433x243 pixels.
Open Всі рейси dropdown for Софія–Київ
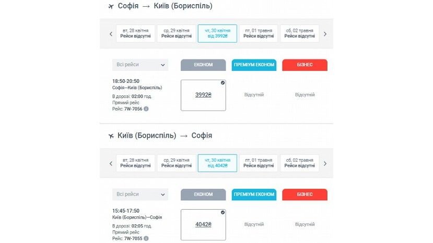(140, 65)
